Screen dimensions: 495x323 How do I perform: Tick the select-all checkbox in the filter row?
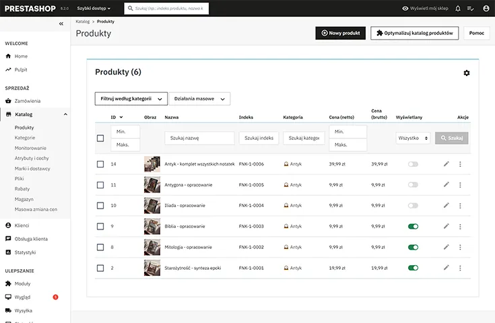point(100,138)
